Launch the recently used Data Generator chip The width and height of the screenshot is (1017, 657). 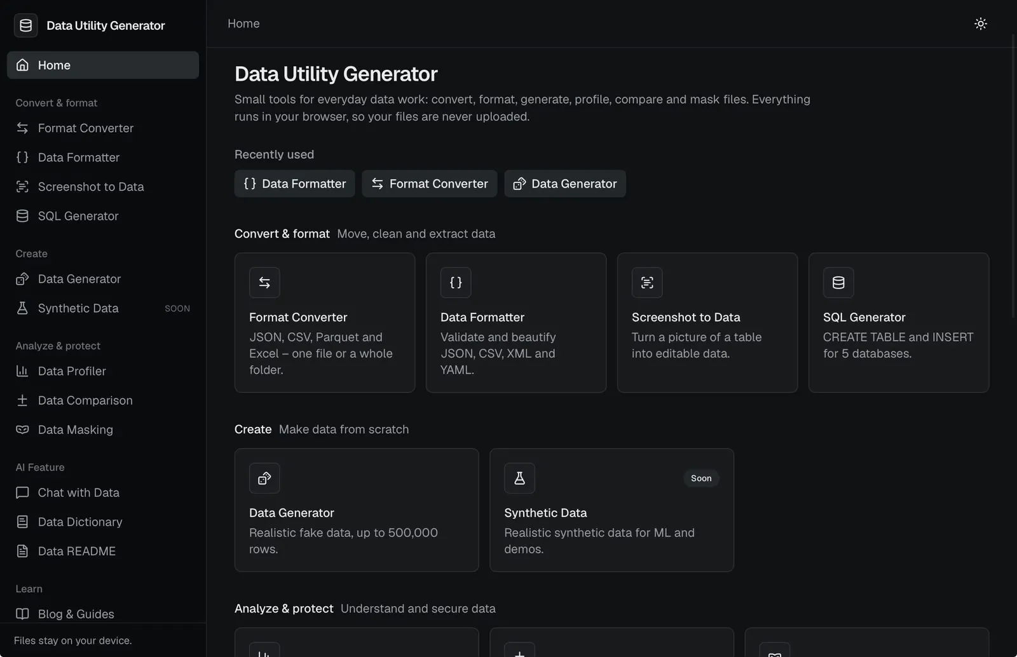[565, 184]
